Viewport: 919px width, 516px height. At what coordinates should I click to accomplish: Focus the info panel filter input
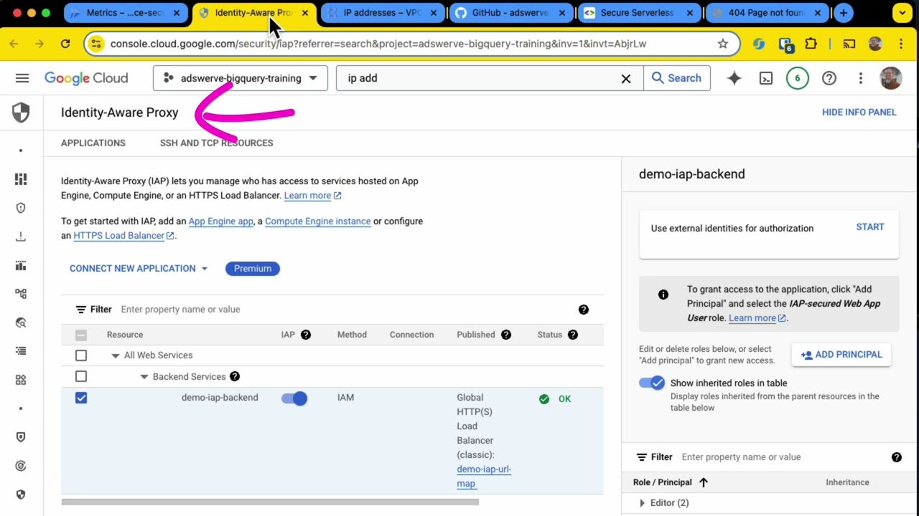(783, 457)
